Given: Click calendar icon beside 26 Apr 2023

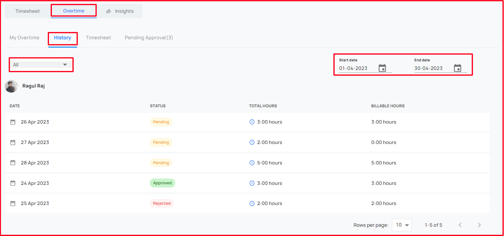Looking at the screenshot, I should pos(13,122).
